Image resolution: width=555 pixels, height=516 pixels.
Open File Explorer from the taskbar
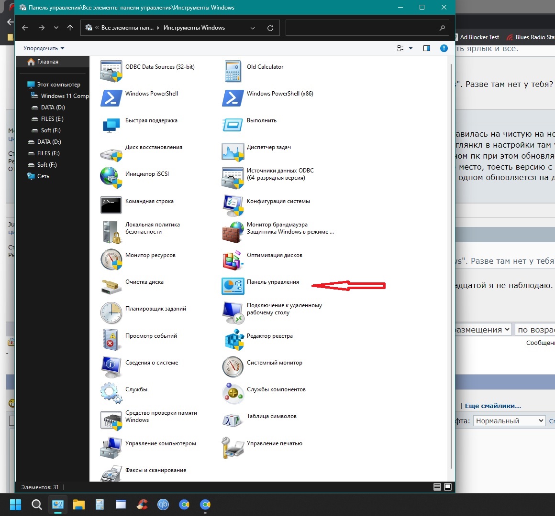pyautogui.click(x=78, y=505)
